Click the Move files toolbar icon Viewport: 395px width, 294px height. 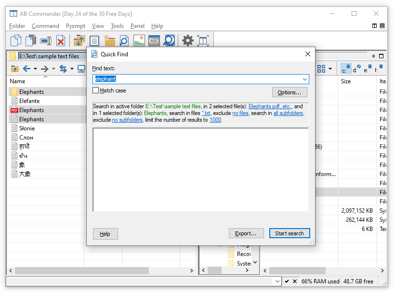[31, 40]
